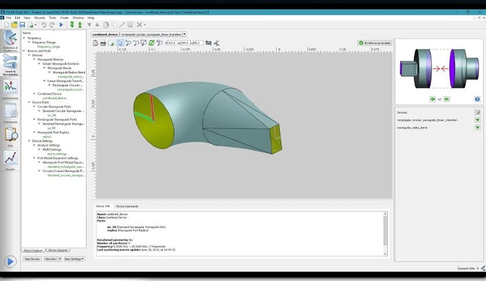Click the print icon above 3D view
Viewport: 486px width, 281px height.
[x=103, y=43]
